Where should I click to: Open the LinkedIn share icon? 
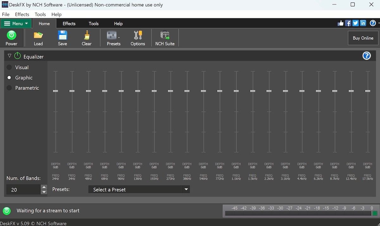click(363, 23)
